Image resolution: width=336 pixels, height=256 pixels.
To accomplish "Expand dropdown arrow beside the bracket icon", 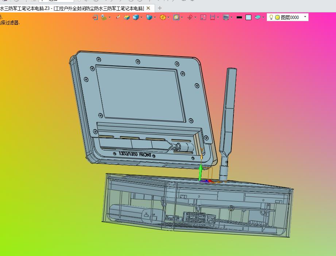I will pos(218,18).
